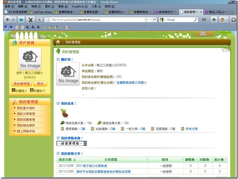Click the scissors icon in the navigation toolbar
The height and width of the screenshot is (179, 238).
[31, 20]
